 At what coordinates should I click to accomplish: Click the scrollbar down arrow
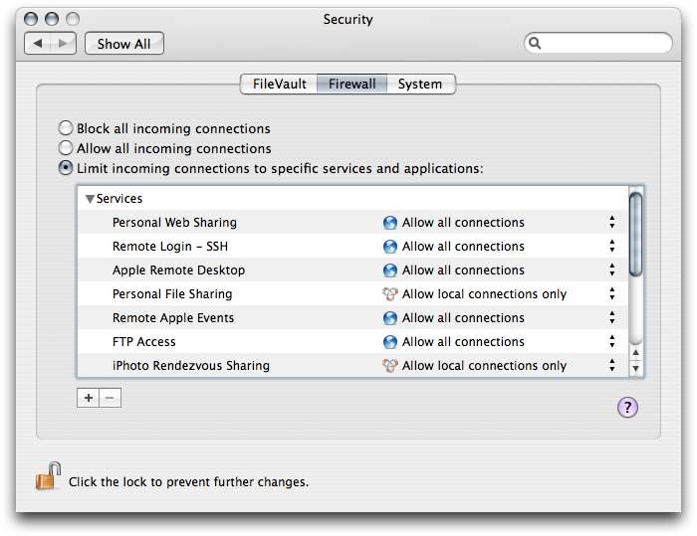click(635, 369)
